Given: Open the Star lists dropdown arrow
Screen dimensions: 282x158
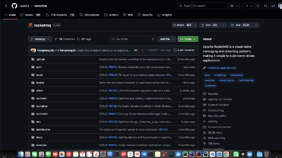Looking at the screenshot, I should click(256, 25).
